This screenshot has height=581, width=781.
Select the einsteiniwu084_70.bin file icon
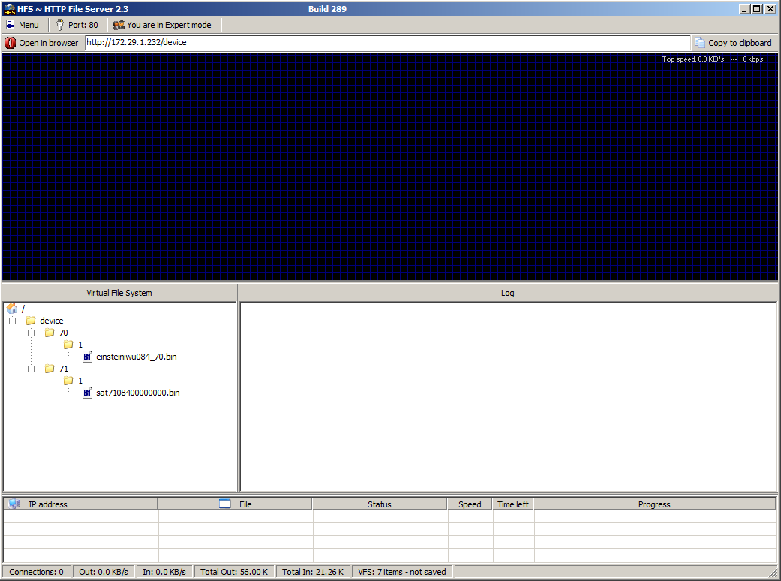tap(87, 357)
